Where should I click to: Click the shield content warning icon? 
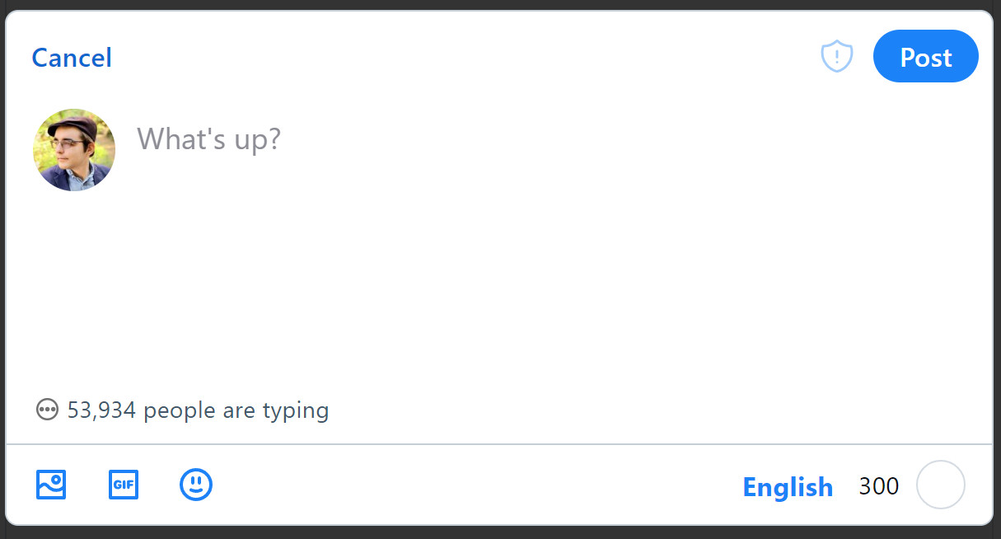837,57
